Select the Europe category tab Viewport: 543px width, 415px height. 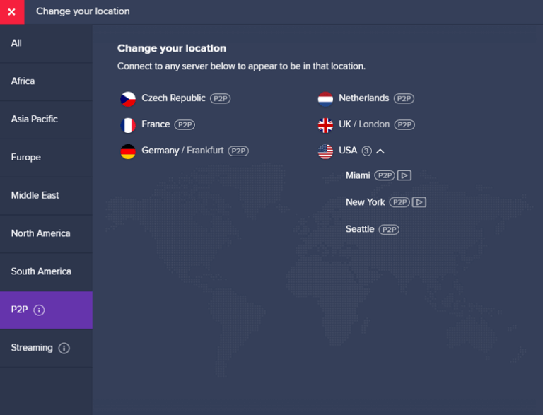[26, 157]
